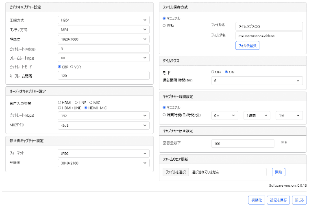Click the 初期化 button

click(257, 200)
